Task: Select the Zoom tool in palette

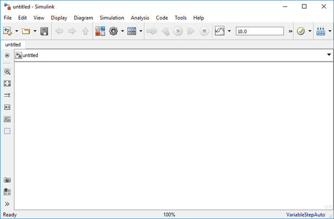Action: (x=7, y=71)
